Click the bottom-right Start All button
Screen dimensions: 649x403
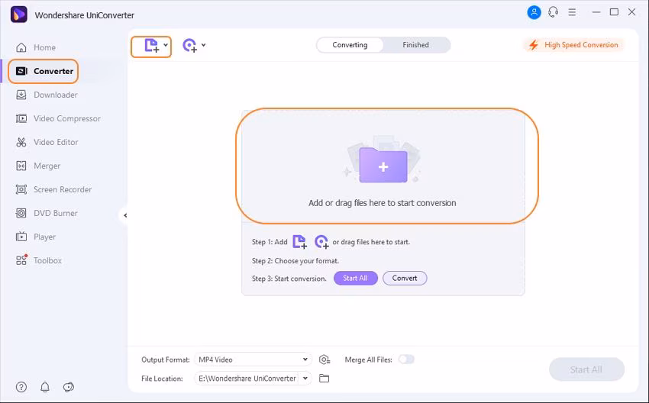(586, 369)
